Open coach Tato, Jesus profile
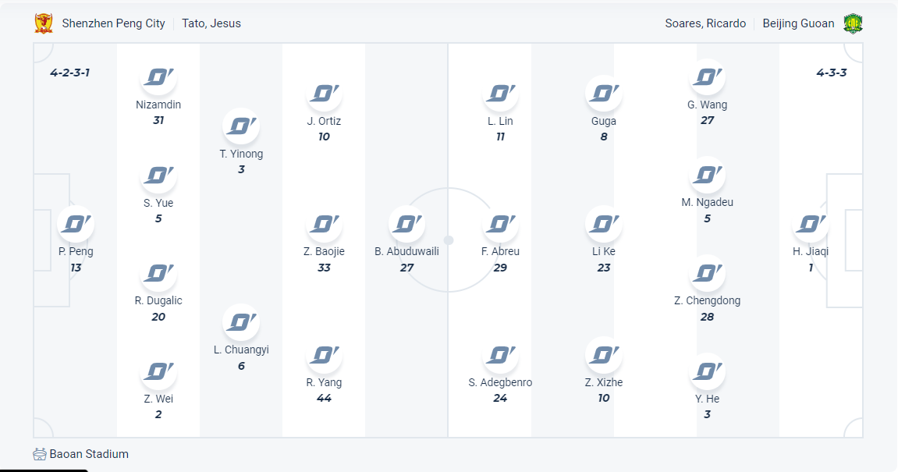This screenshot has width=898, height=472. (211, 23)
